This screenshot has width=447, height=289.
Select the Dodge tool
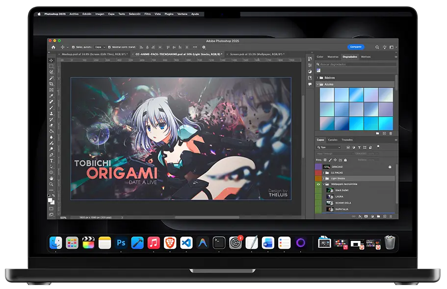pyautogui.click(x=52, y=149)
